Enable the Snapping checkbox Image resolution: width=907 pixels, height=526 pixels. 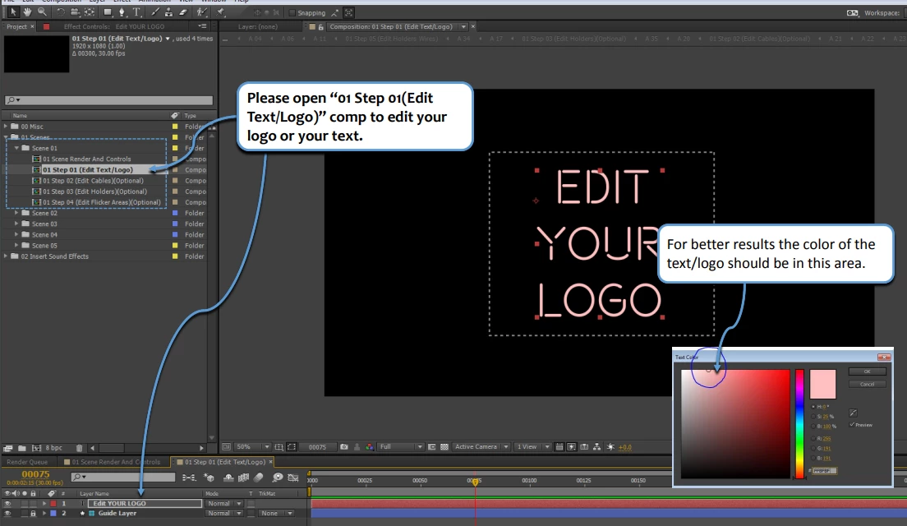tap(292, 12)
